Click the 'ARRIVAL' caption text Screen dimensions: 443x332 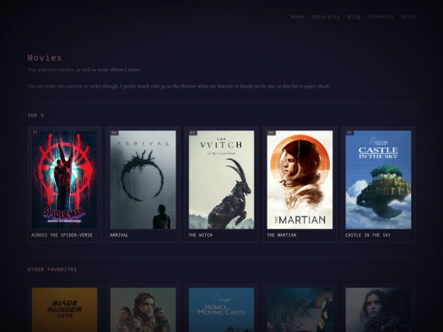119,235
